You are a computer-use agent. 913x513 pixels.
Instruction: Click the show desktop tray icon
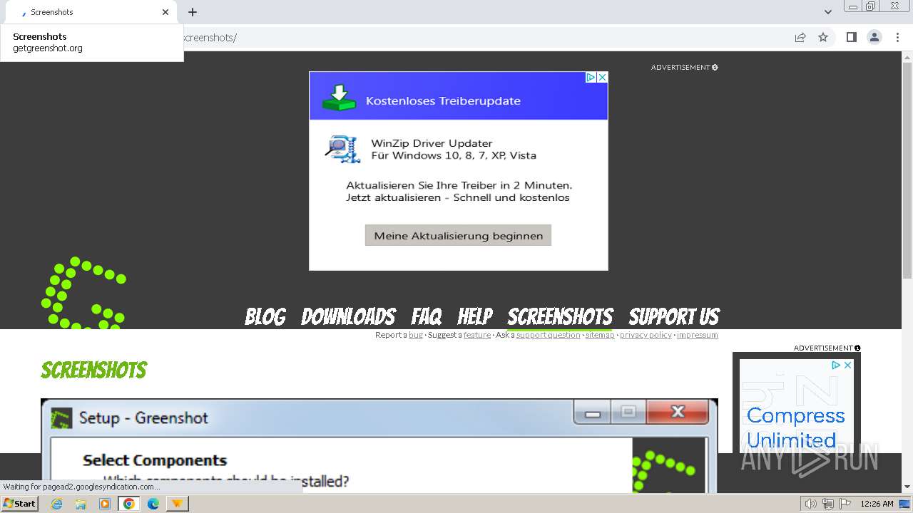[904, 504]
